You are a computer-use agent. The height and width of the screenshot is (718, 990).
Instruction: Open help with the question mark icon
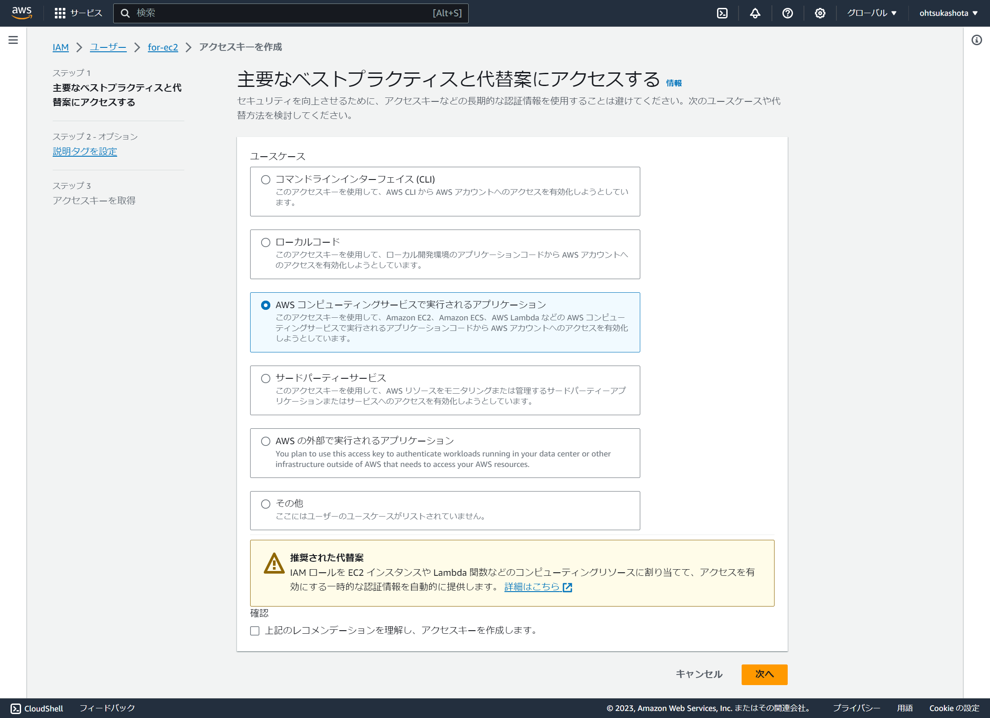coord(788,13)
